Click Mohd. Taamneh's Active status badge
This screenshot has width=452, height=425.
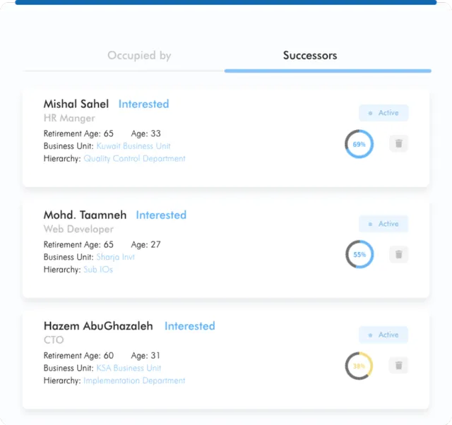(x=383, y=224)
